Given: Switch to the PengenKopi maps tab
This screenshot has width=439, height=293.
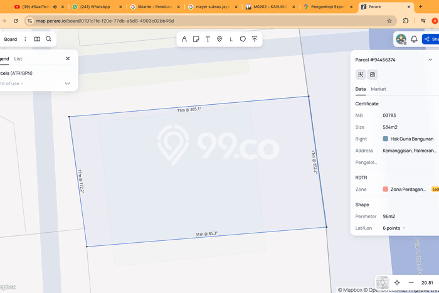Looking at the screenshot, I should 328,7.
